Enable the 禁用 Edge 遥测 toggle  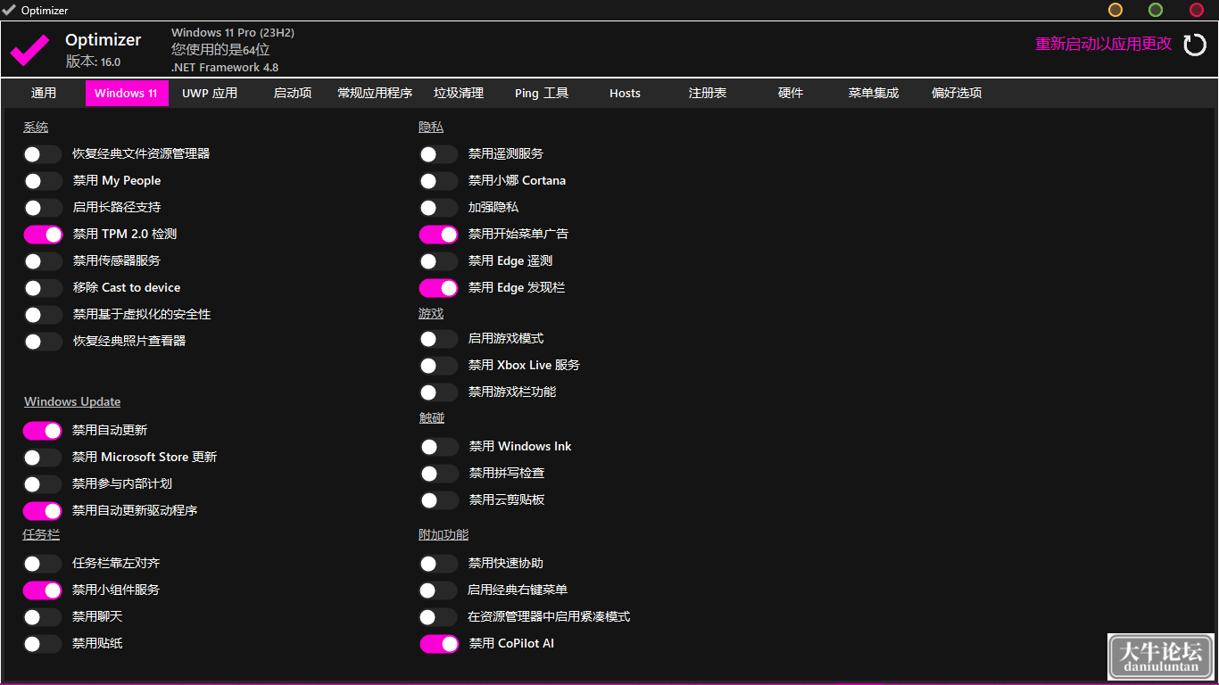coord(439,261)
